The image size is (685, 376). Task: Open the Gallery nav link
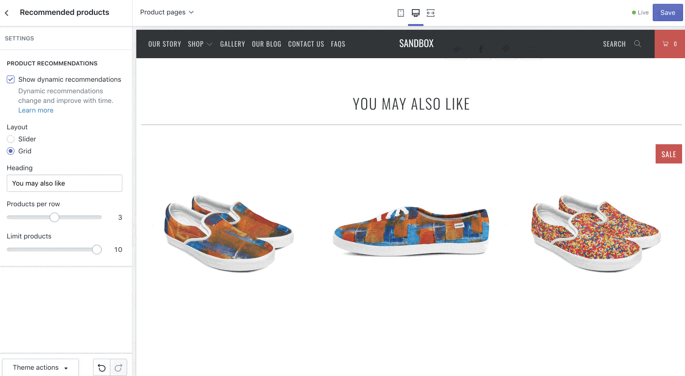[x=233, y=44]
